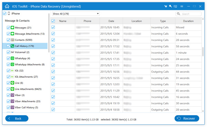Image resolution: width=207 pixels, height=127 pixels.
Task: Uncheck the Messages (21) checkbox
Action: click(8, 28)
